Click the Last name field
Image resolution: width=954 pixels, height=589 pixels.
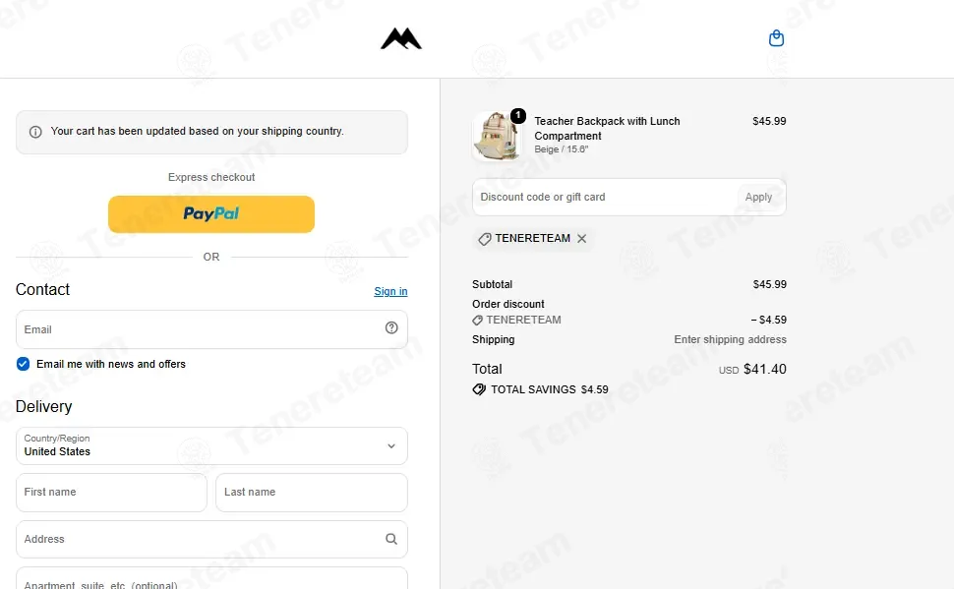click(x=312, y=493)
